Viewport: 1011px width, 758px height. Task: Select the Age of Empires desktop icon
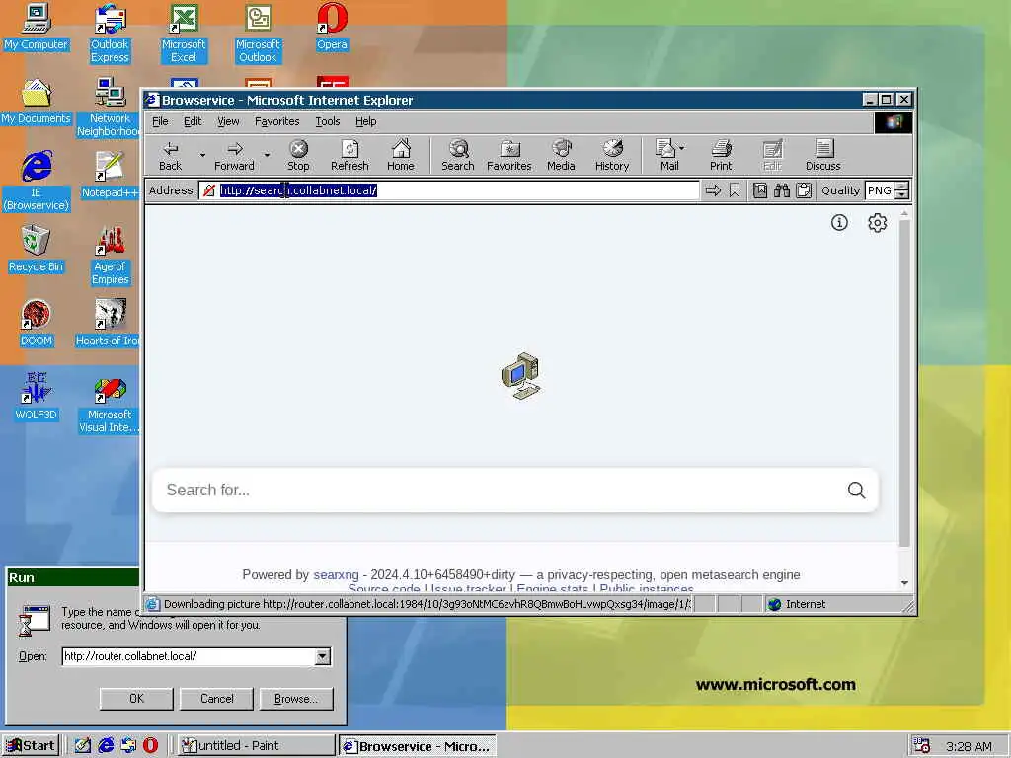[110, 256]
